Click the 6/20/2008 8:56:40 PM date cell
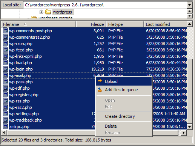Viewport: 195px width, 146px height. (166, 31)
